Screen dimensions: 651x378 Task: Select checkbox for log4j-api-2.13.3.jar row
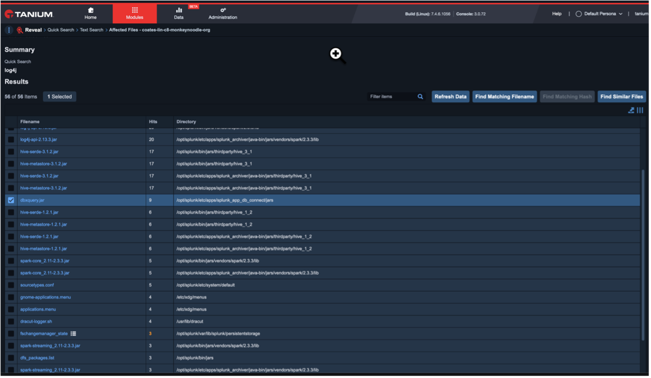coord(11,140)
